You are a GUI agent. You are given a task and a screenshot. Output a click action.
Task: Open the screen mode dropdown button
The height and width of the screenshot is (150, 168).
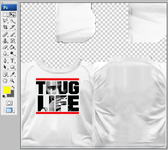pyautogui.click(x=9, y=110)
